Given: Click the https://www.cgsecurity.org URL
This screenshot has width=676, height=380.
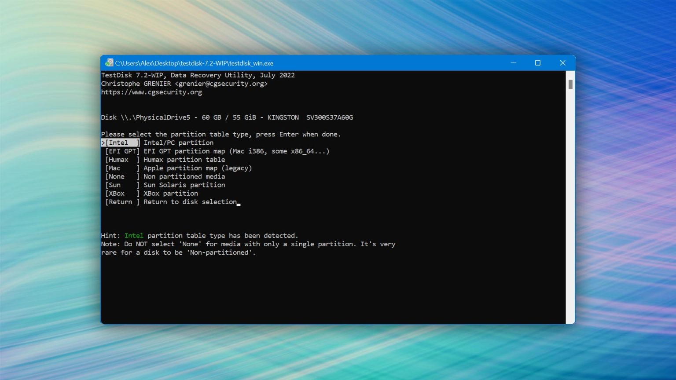Looking at the screenshot, I should [x=151, y=92].
